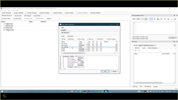Select the Fields tab in the dialog
This screenshot has width=178, height=100.
pos(63,36)
